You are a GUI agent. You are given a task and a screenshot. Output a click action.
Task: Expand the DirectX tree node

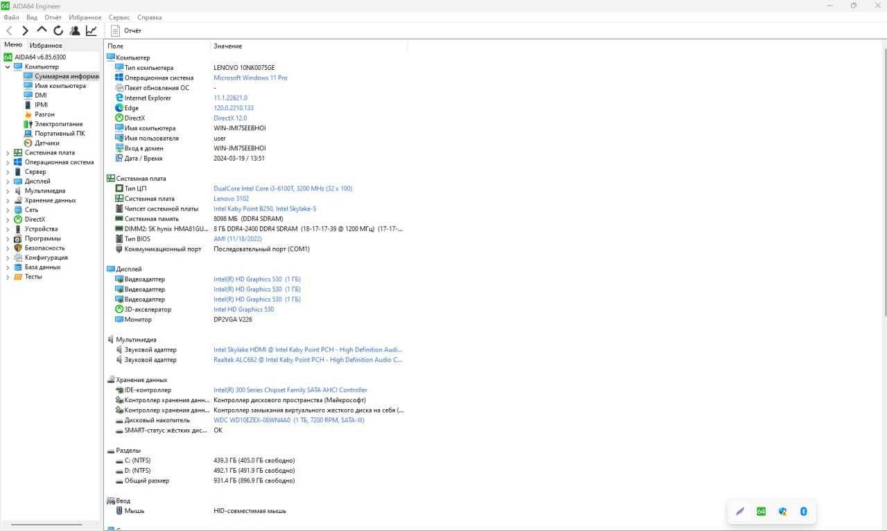click(x=8, y=219)
